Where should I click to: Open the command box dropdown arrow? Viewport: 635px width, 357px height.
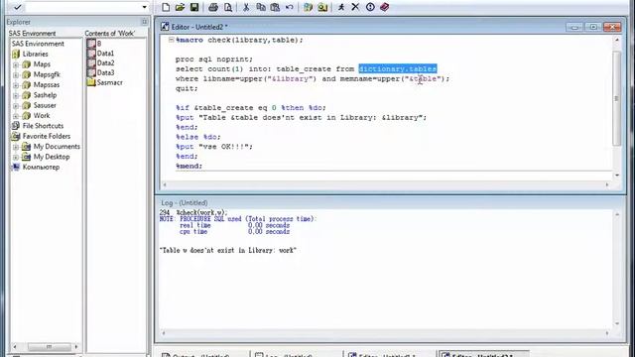coord(144,7)
